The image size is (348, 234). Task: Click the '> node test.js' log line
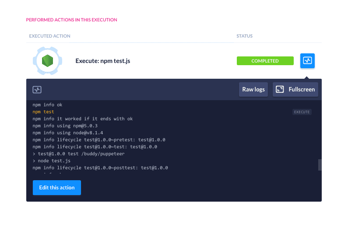[52, 161]
